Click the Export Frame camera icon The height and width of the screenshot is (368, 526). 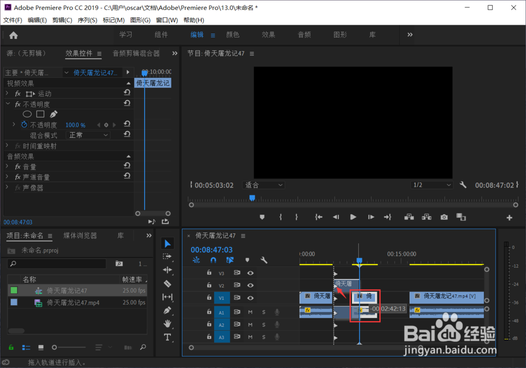click(444, 217)
